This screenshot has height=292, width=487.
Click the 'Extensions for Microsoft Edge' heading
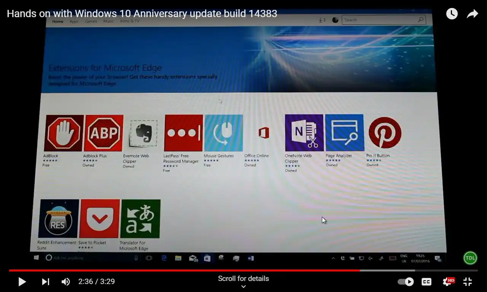(x=105, y=68)
